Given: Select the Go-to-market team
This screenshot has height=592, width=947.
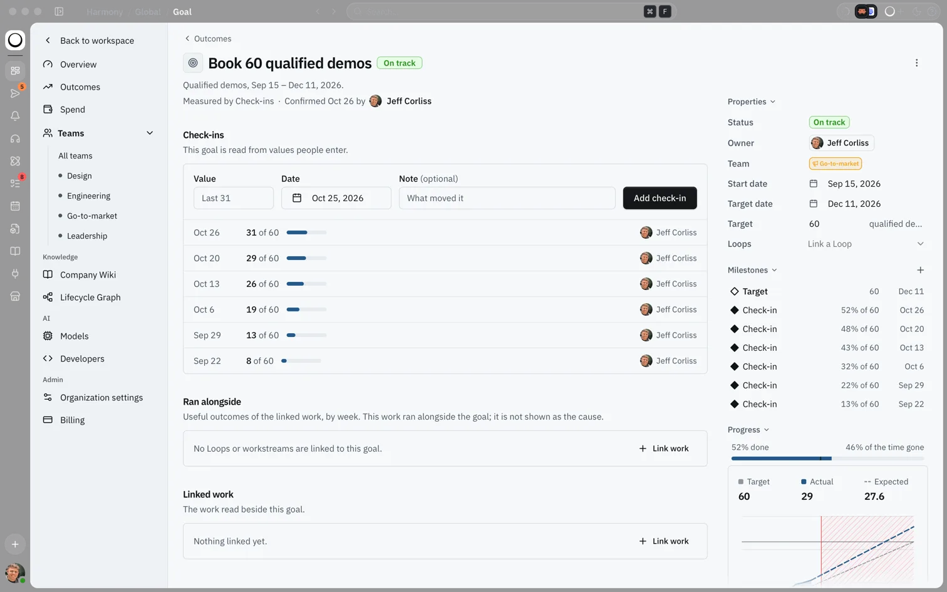Looking at the screenshot, I should (x=92, y=216).
